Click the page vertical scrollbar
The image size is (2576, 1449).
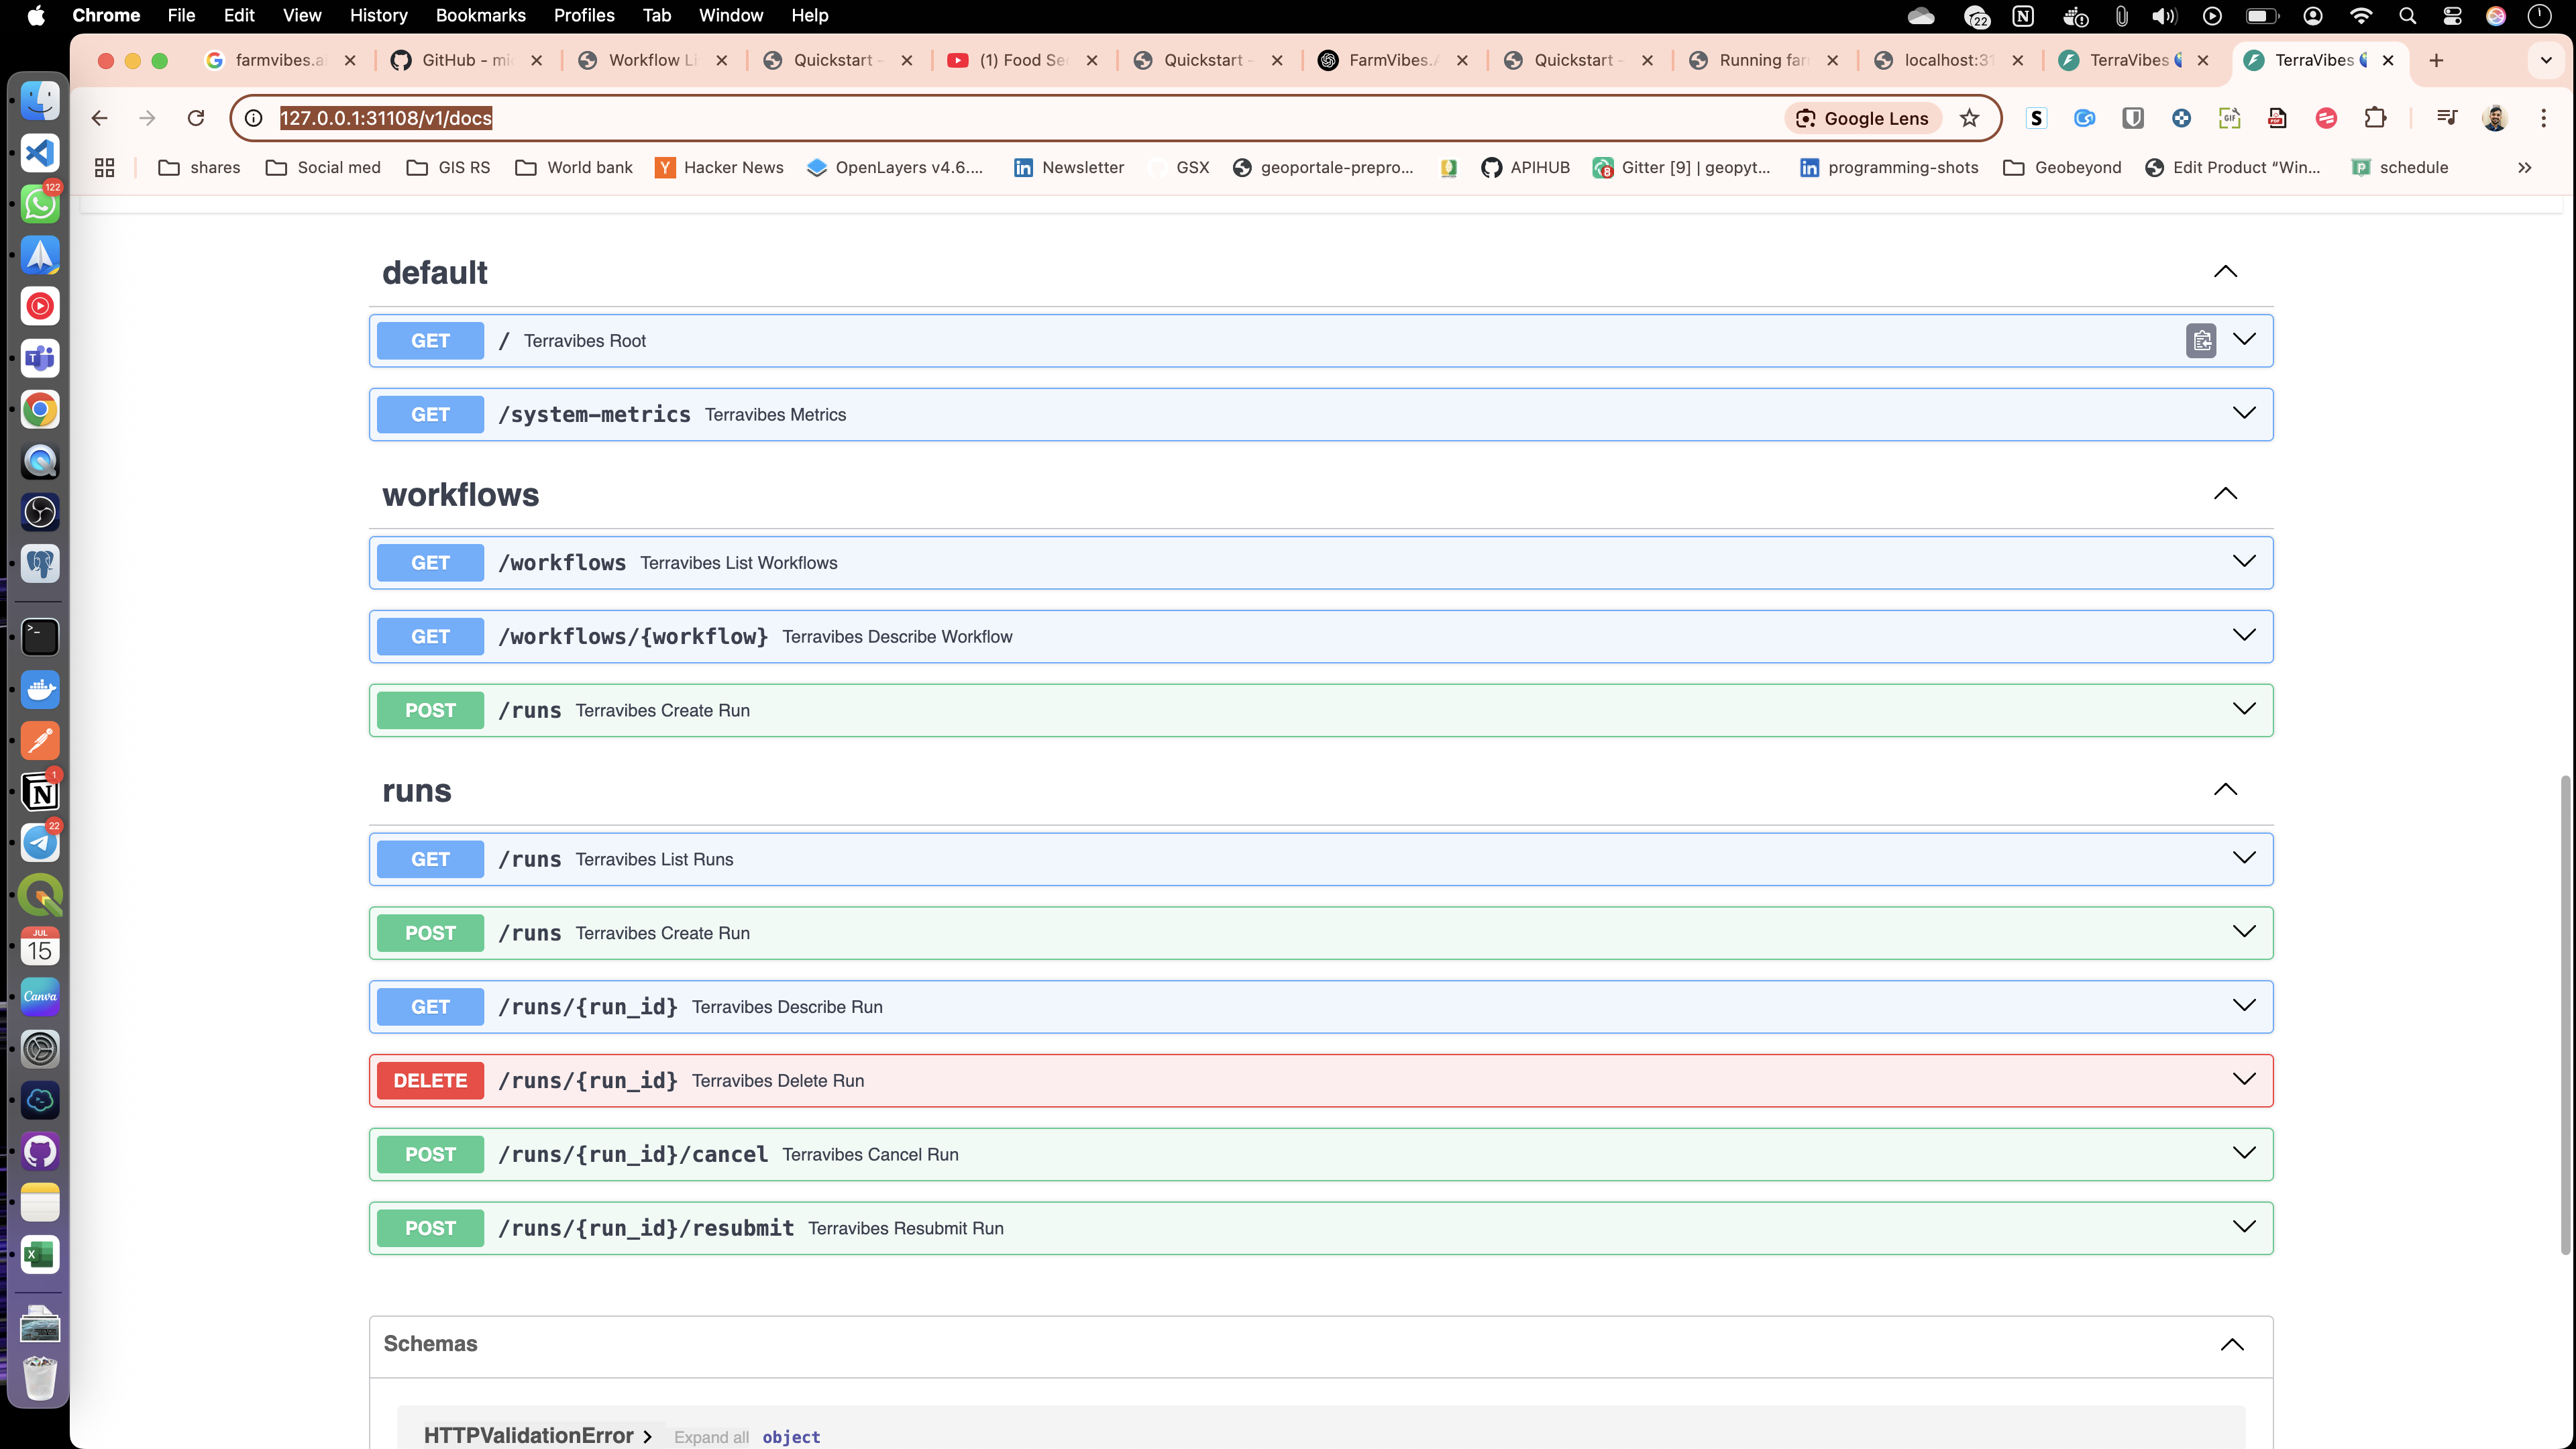pyautogui.click(x=2565, y=1014)
